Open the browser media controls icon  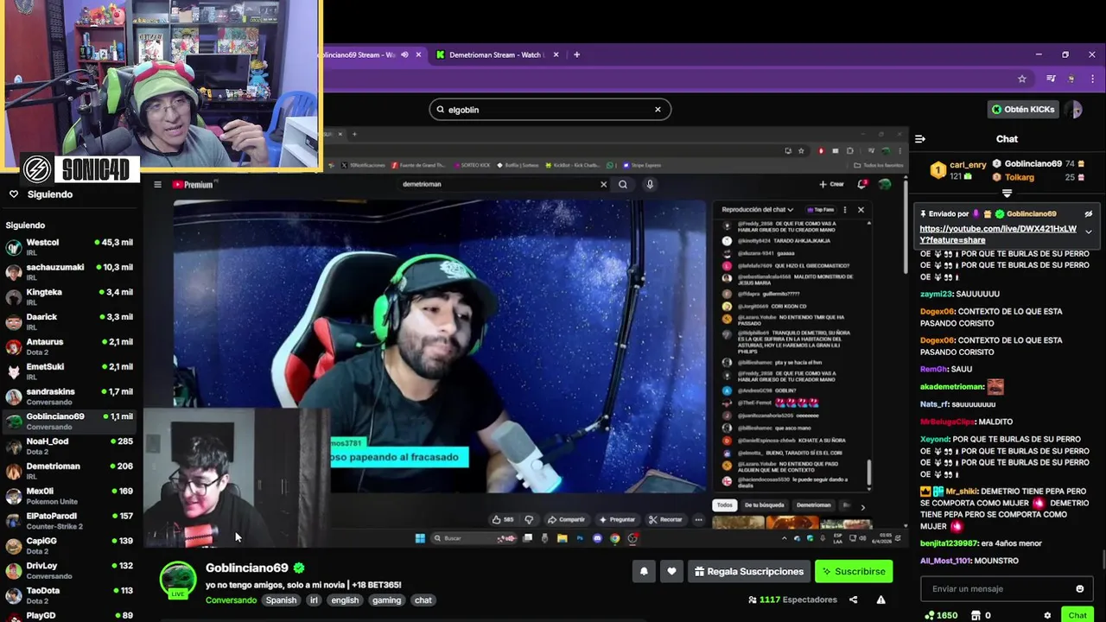pyautogui.click(x=1051, y=79)
